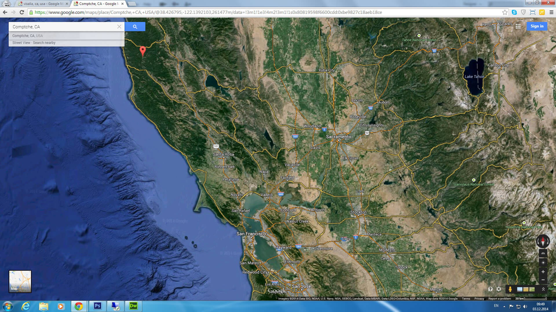Open the Google apps grid

(518, 26)
